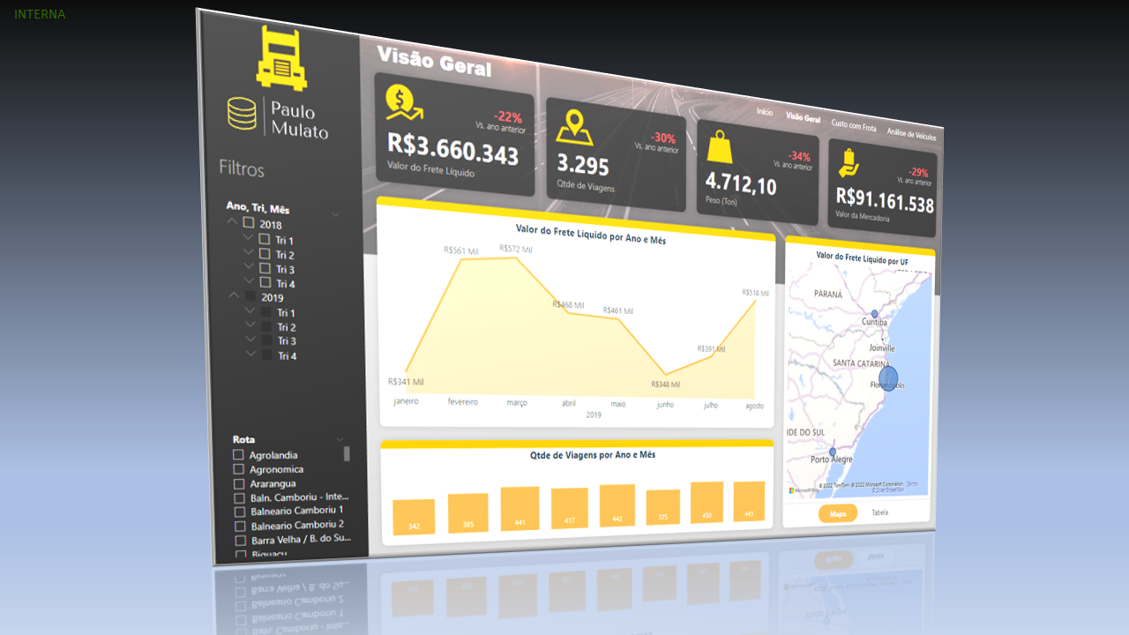Collapse the 2019 year tree node
This screenshot has width=1129, height=635.
tap(235, 295)
